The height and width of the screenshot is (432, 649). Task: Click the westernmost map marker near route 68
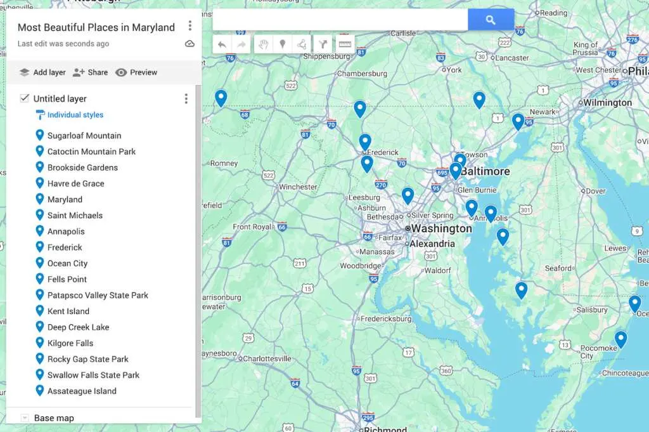point(221,98)
